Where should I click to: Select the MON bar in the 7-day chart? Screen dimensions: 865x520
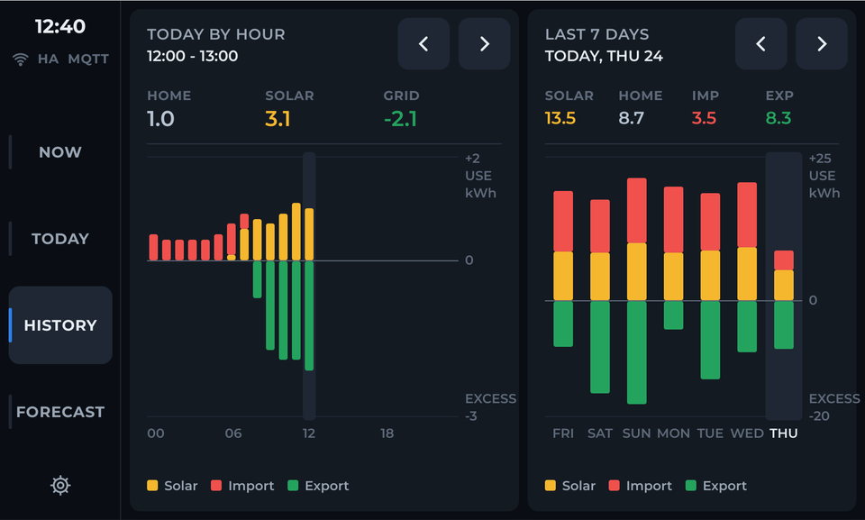674,258
